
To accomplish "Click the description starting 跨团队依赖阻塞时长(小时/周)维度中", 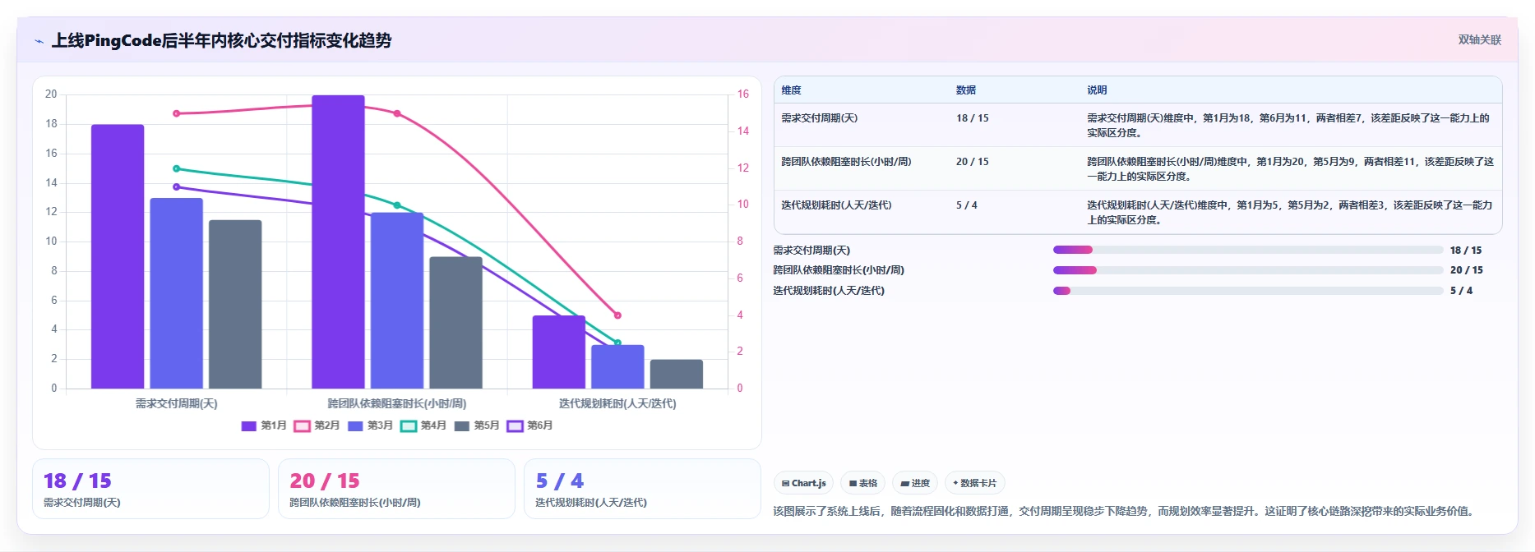I will 1291,169.
